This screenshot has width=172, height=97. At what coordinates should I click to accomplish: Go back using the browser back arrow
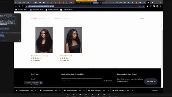tap(16, 6)
